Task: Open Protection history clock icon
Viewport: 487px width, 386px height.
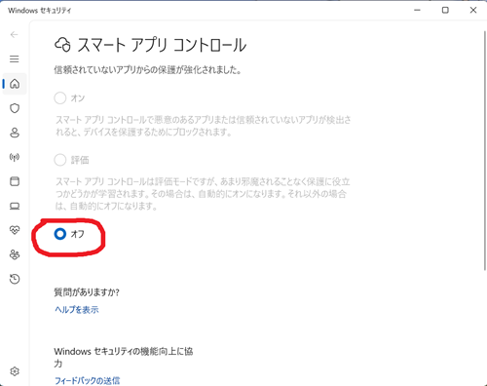Action: (15, 279)
